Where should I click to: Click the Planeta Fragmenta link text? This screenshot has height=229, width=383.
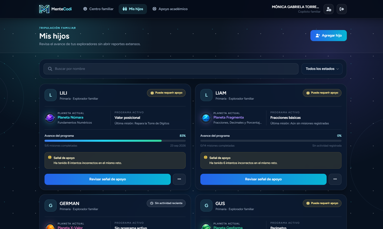tap(229, 118)
